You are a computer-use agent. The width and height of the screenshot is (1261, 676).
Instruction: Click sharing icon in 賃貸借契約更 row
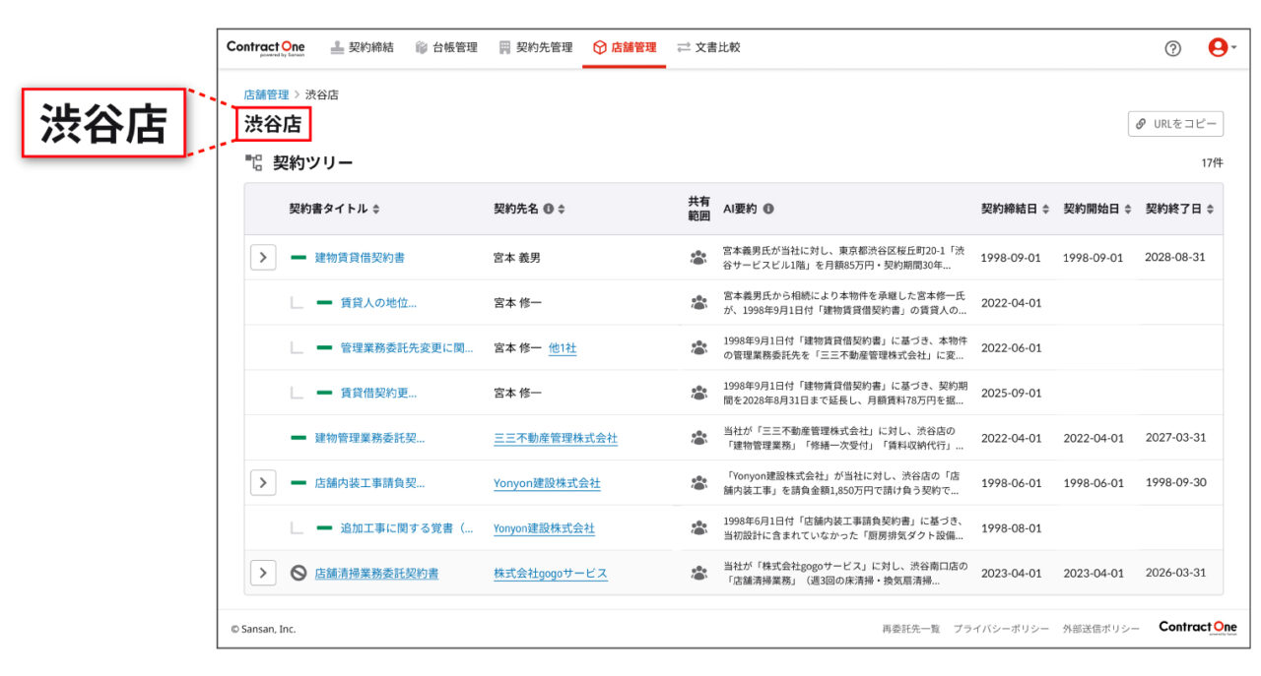pyautogui.click(x=698, y=393)
